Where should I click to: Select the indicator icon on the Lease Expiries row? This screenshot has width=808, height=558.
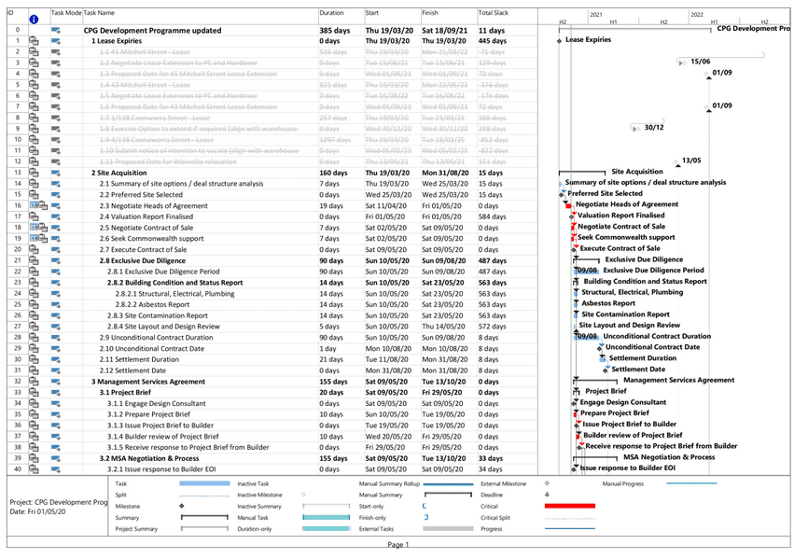pos(34,41)
